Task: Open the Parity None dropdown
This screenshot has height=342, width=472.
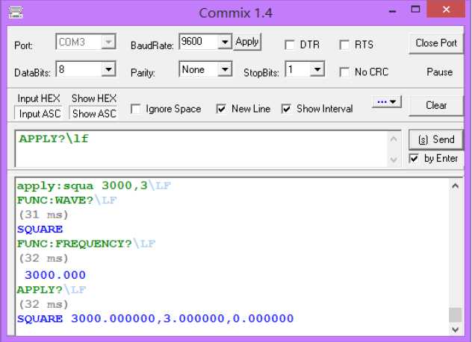Action: tap(225, 69)
